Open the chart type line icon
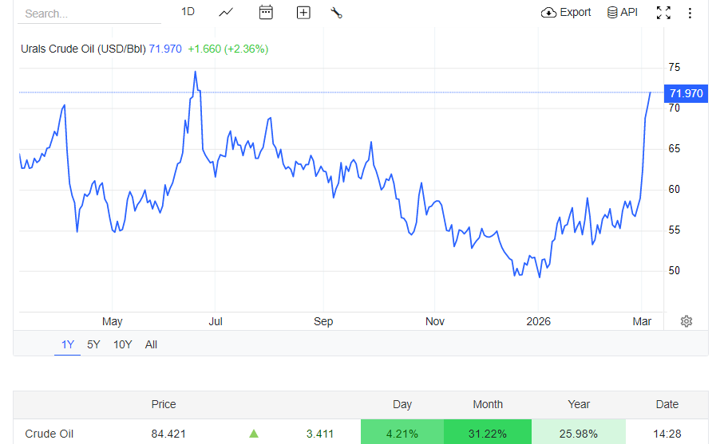 [226, 12]
